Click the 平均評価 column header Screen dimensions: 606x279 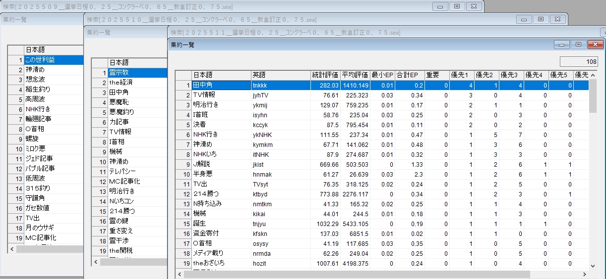pyautogui.click(x=355, y=75)
